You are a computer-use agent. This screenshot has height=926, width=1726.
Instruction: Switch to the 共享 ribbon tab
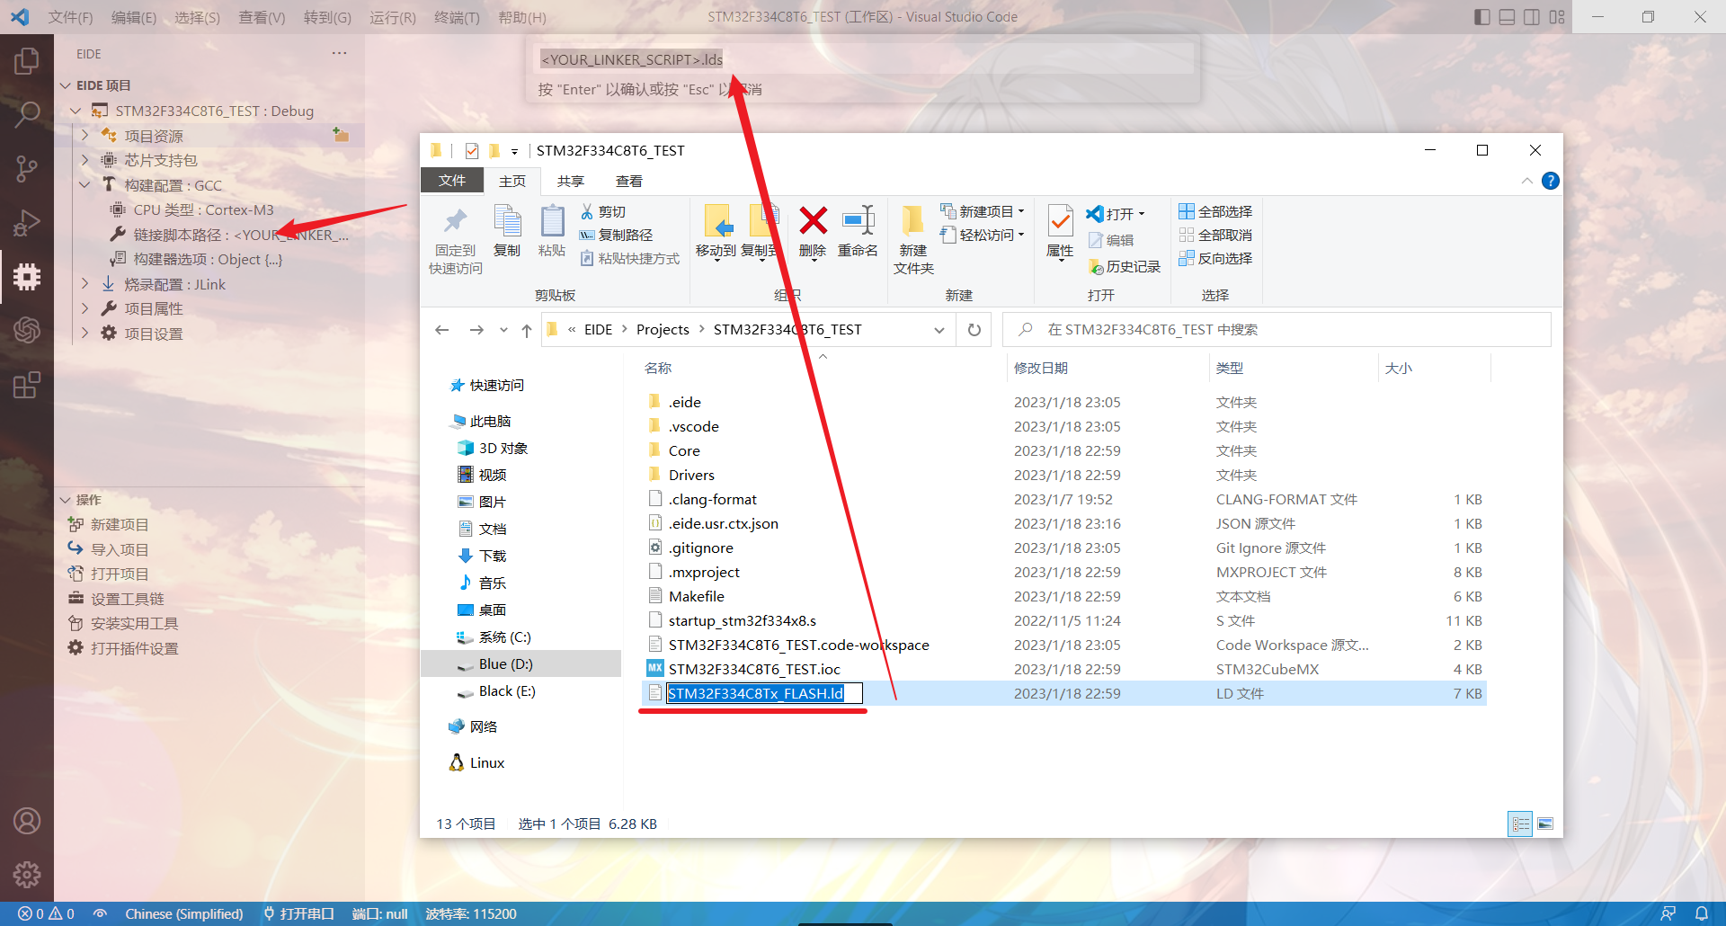point(570,181)
